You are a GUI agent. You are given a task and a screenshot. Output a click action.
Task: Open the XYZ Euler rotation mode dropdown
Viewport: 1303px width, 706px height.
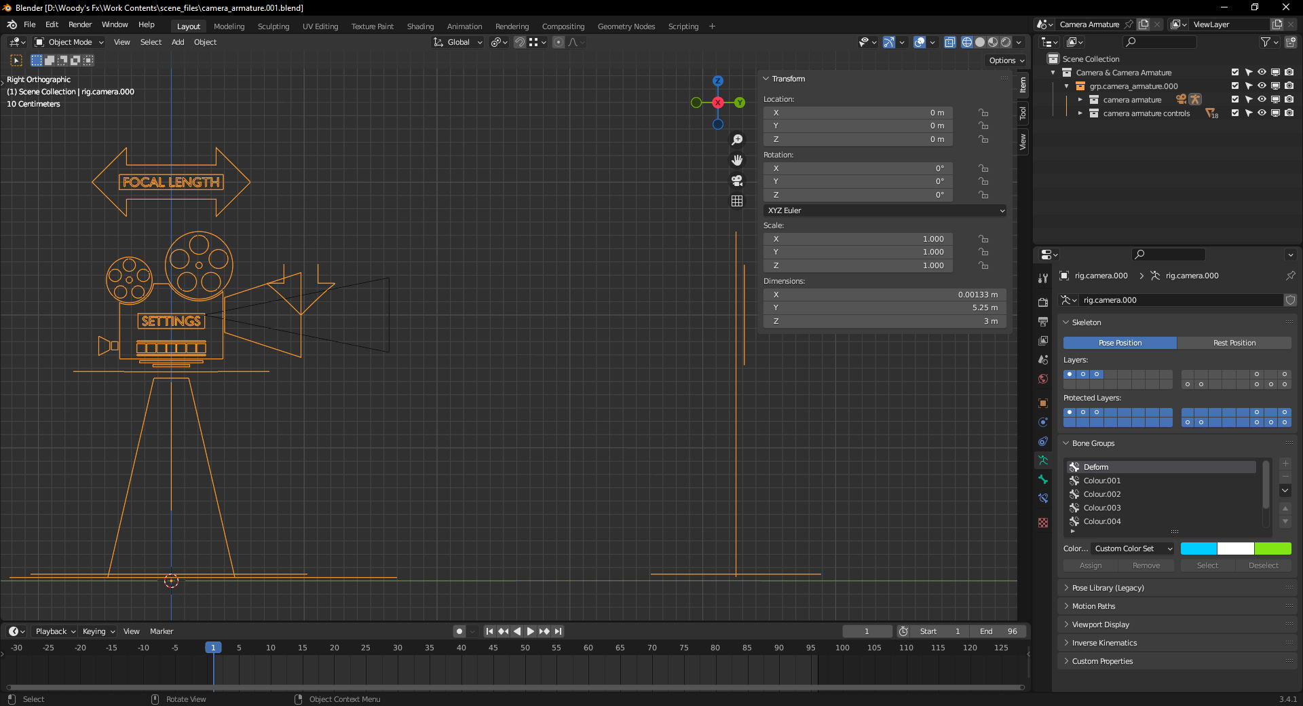pos(884,210)
